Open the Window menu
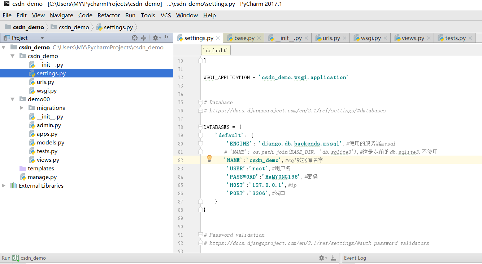 click(187, 15)
